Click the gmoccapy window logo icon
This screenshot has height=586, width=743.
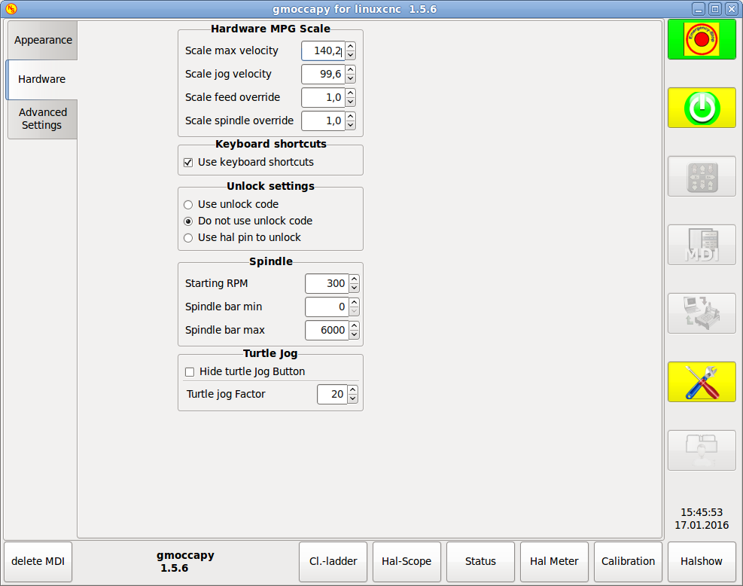(11, 8)
